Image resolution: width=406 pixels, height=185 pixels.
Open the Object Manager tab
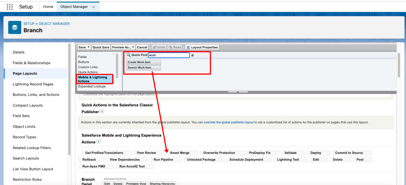coord(74,7)
